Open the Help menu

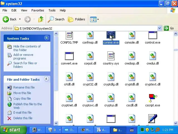point(63,10)
